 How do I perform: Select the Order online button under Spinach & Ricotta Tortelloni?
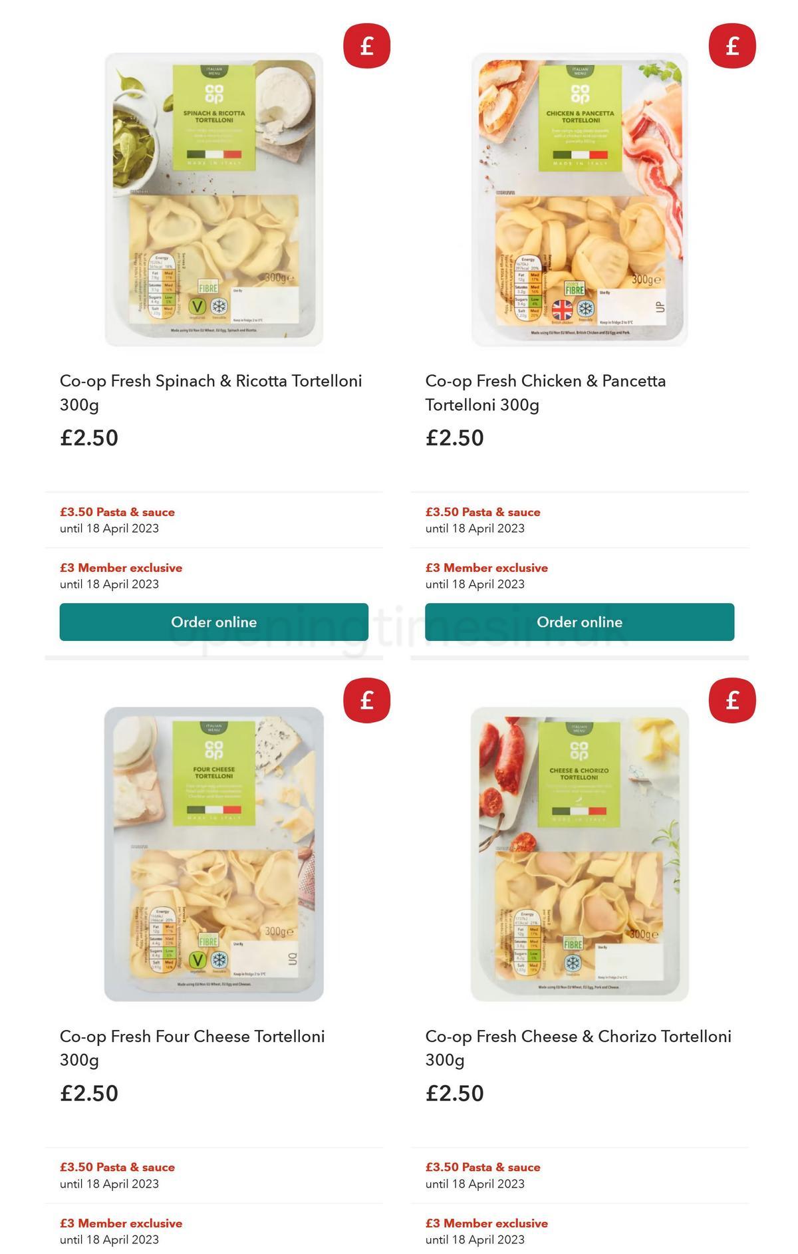(213, 622)
